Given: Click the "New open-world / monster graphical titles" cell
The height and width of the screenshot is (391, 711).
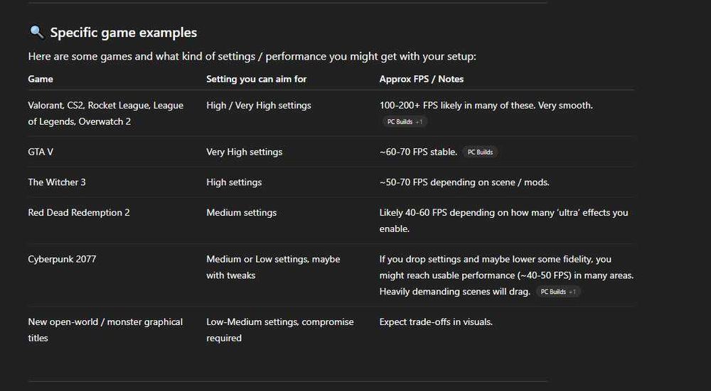Looking at the screenshot, I should point(105,330).
